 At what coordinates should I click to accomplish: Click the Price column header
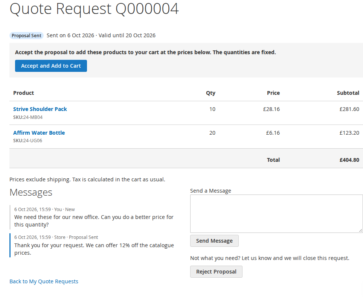tap(273, 93)
